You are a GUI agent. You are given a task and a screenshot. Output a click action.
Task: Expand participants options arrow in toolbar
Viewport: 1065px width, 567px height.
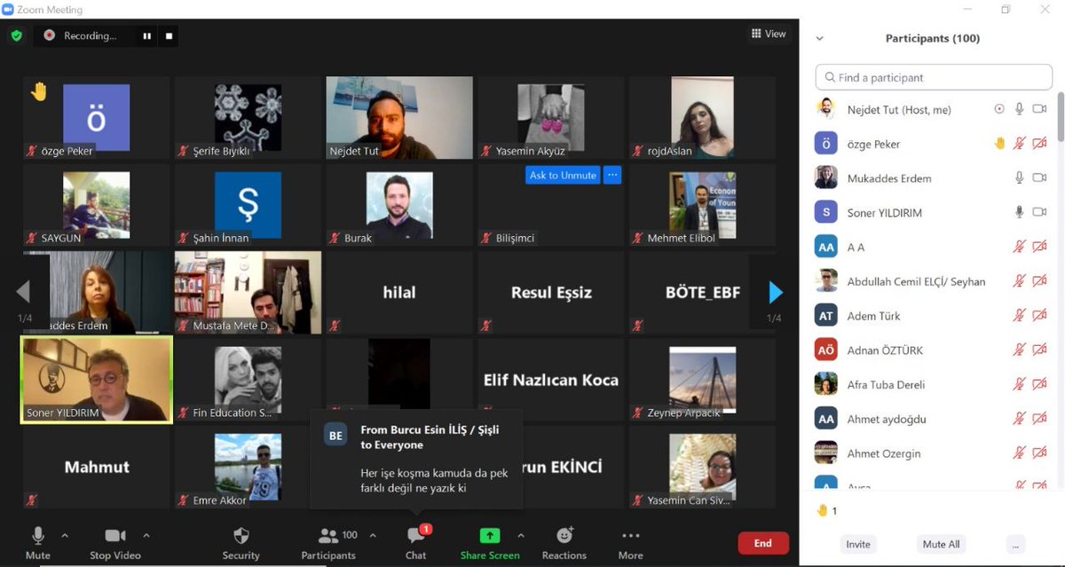(373, 535)
